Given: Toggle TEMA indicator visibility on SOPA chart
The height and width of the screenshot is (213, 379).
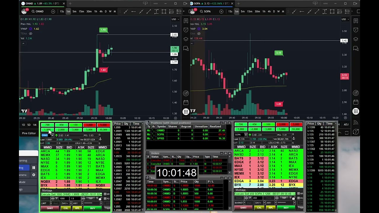Looking at the screenshot, I should click(199, 33).
